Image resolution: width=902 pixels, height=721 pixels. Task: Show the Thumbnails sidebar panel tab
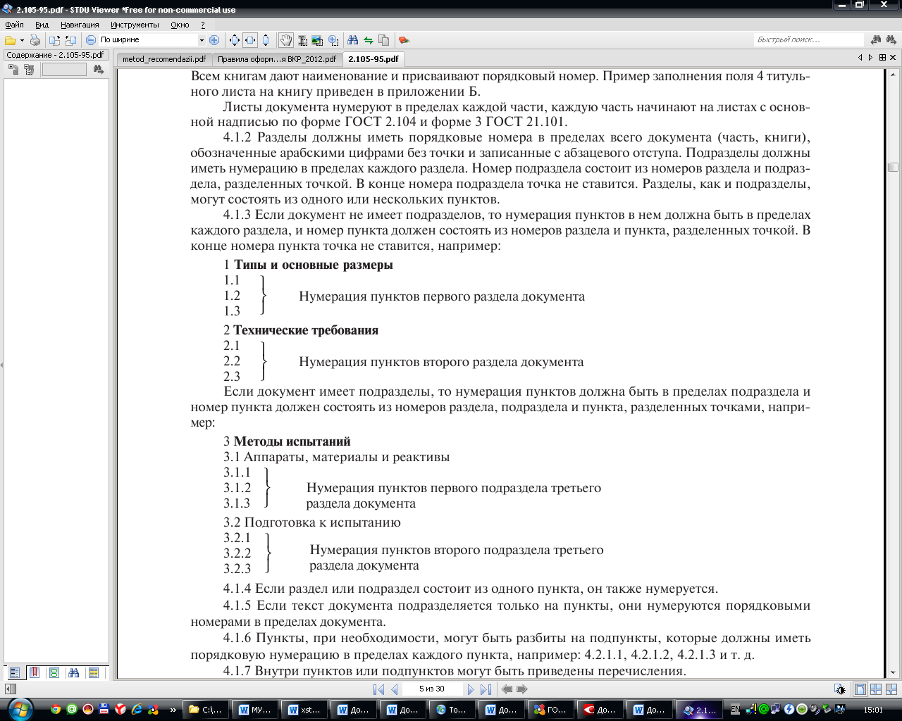pos(54,673)
